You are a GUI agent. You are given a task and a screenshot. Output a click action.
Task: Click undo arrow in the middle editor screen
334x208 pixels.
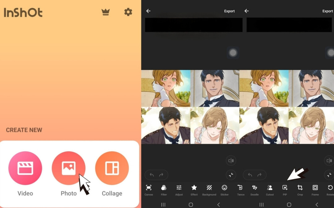click(x=152, y=175)
